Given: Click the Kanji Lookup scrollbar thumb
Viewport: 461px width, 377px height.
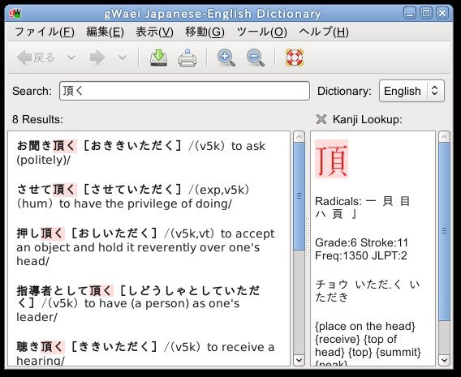Looking at the screenshot, I should tap(444, 231).
